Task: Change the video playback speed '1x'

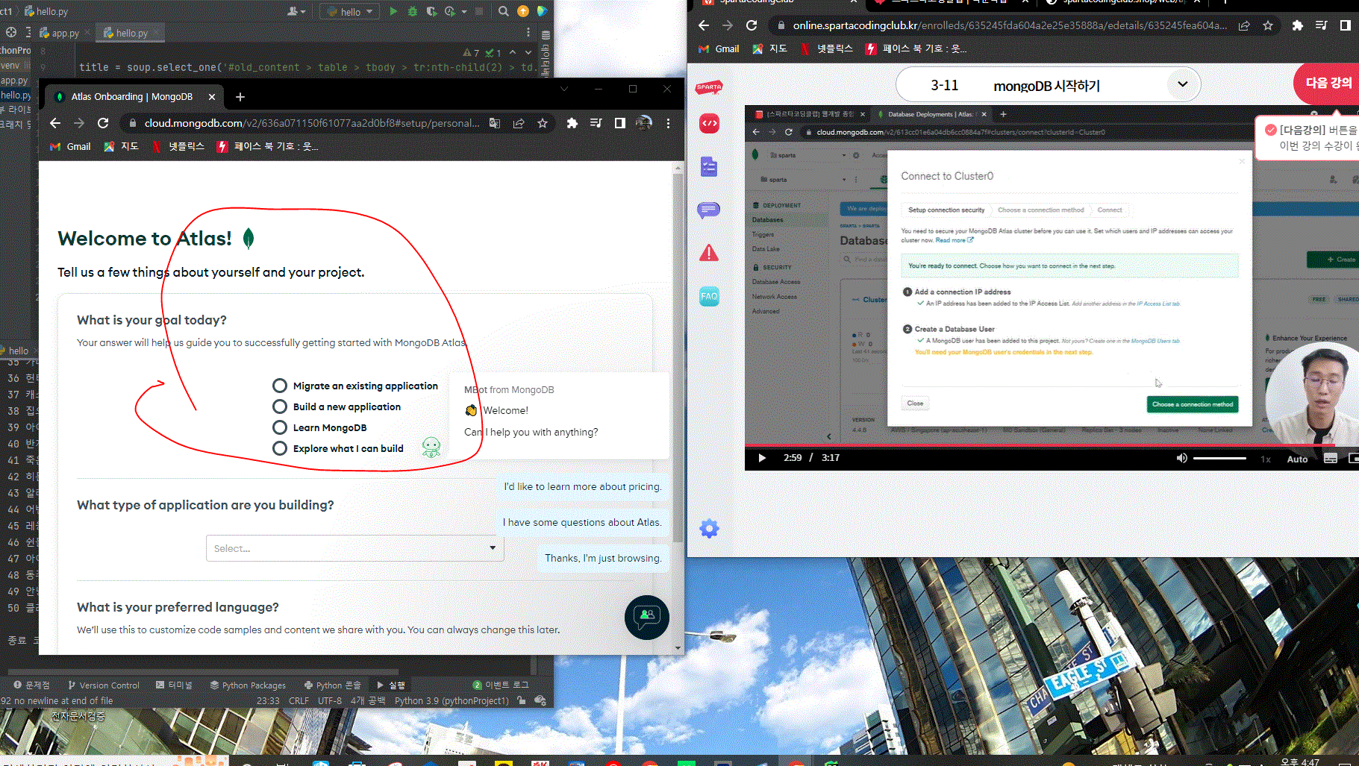Action: [1266, 459]
